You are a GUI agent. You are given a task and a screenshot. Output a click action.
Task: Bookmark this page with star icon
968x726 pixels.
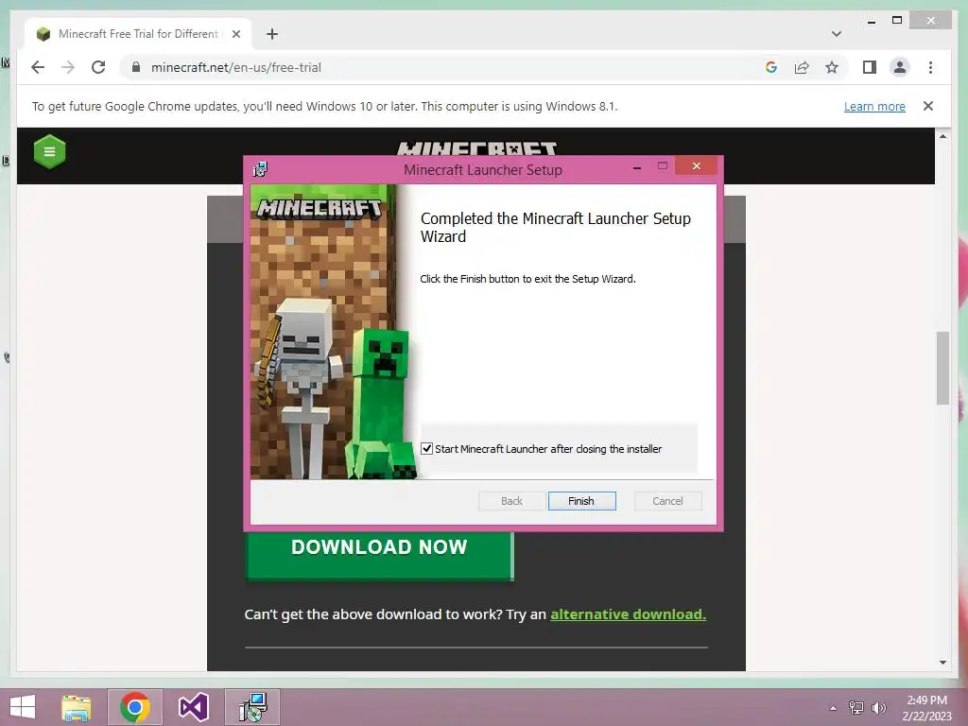click(x=832, y=67)
